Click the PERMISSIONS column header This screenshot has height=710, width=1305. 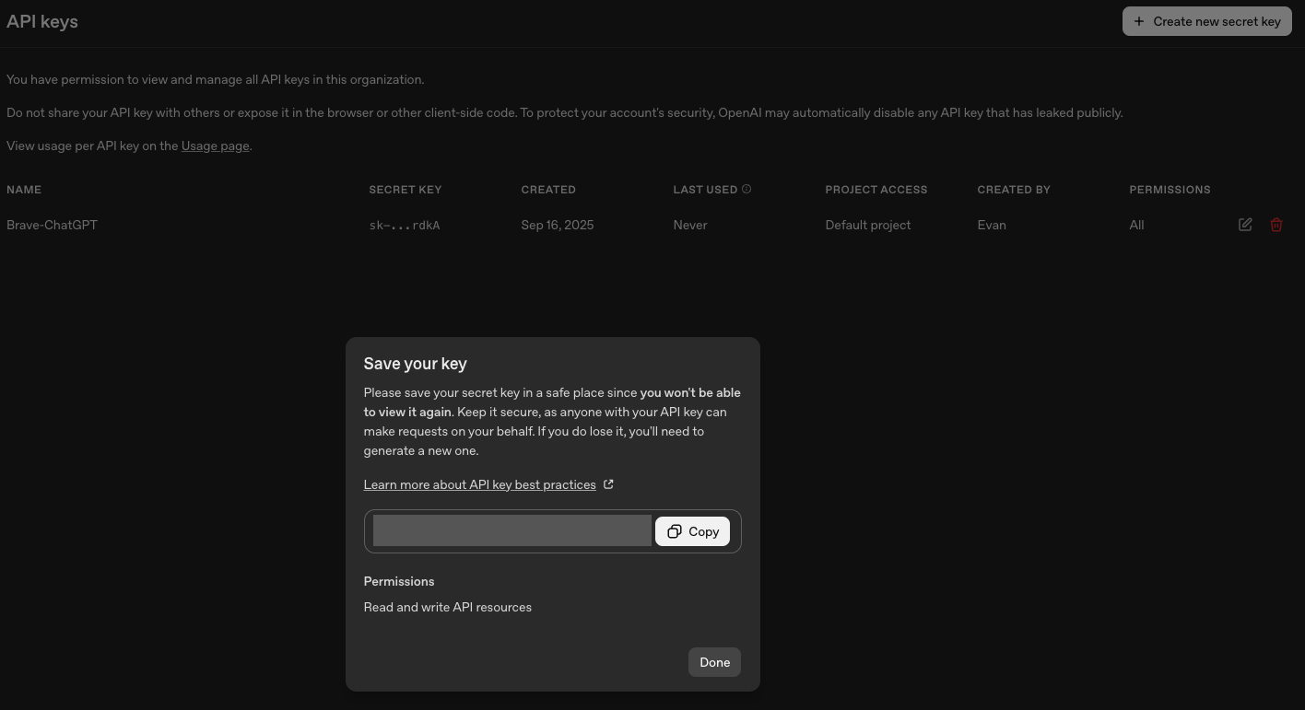point(1170,190)
